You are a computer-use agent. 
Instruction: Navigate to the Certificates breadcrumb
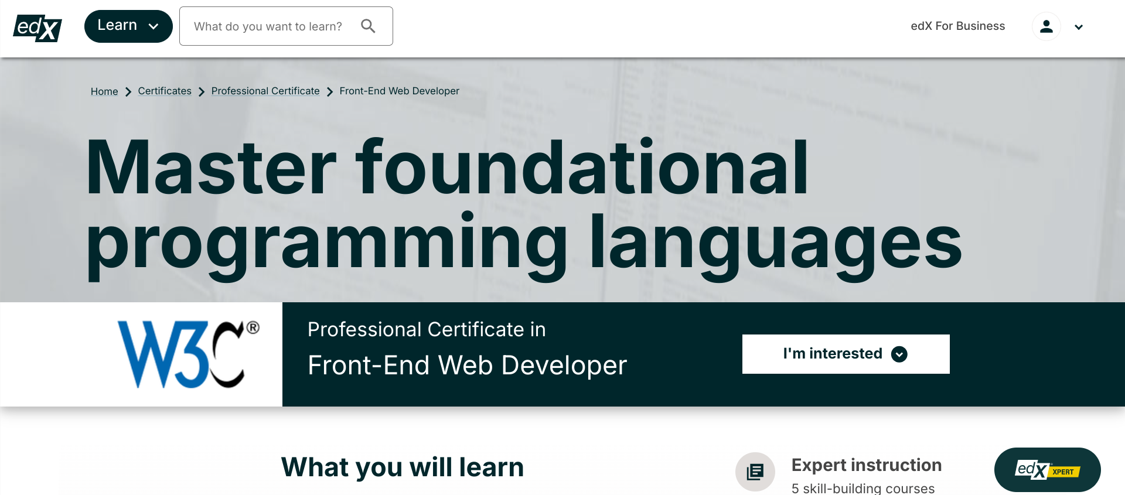(x=165, y=91)
